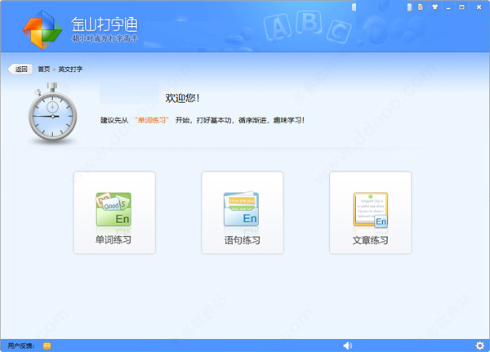The image size is (490, 352).
Task: Click the orange 单词练习 suggestion link
Action: coord(152,120)
